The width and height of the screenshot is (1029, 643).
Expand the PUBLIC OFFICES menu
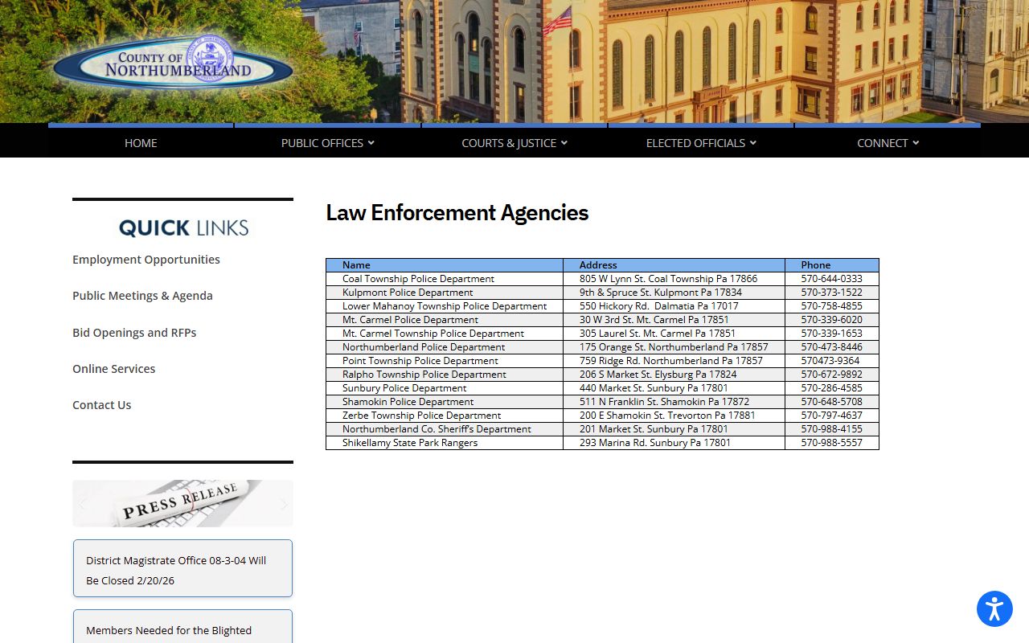327,143
